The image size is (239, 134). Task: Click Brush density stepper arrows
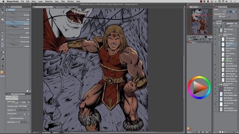[27, 114]
